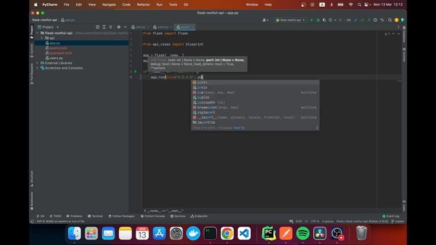This screenshot has width=436, height=245.
Task: Open the Tools menu
Action: pos(173,5)
